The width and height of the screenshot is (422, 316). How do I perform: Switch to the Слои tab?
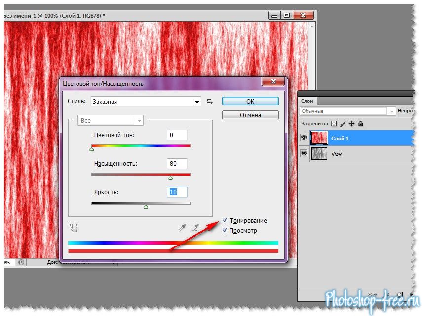[x=308, y=101]
